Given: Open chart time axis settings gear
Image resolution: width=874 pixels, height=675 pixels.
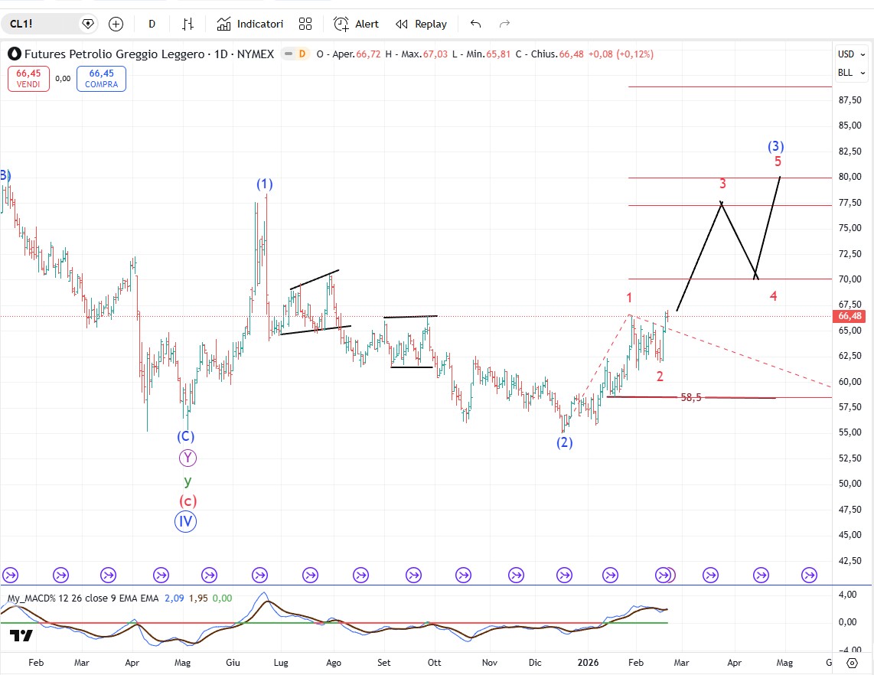Looking at the screenshot, I should tap(852, 663).
